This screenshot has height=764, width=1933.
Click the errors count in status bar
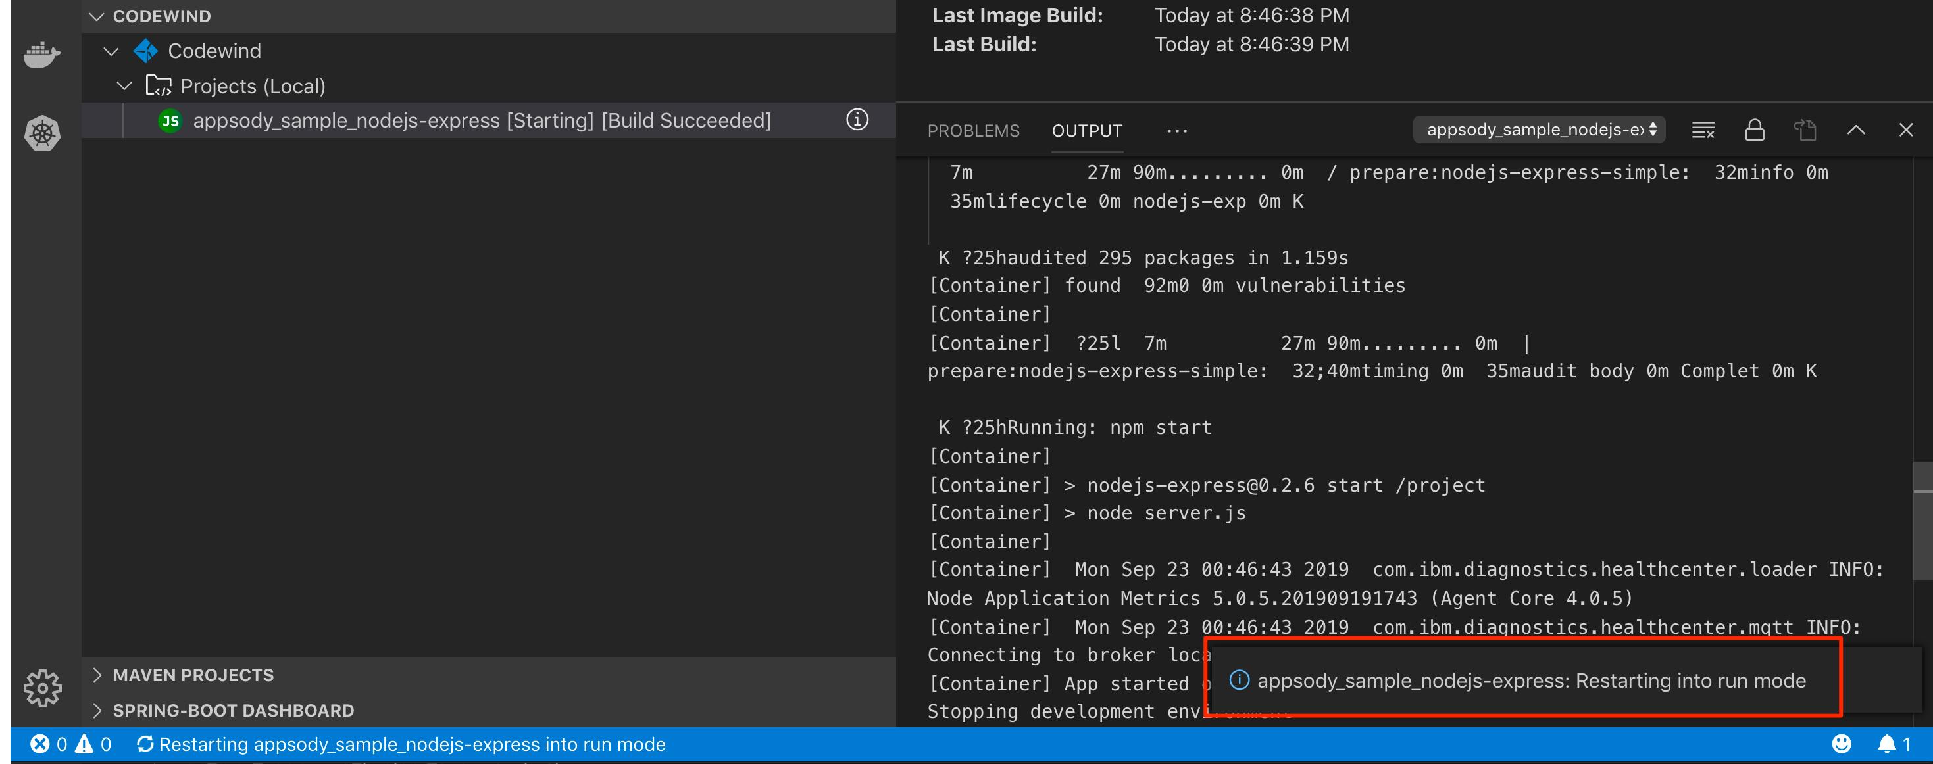(x=49, y=744)
